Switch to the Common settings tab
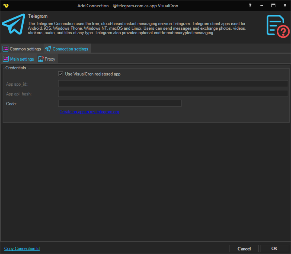291x254 pixels. coord(22,49)
